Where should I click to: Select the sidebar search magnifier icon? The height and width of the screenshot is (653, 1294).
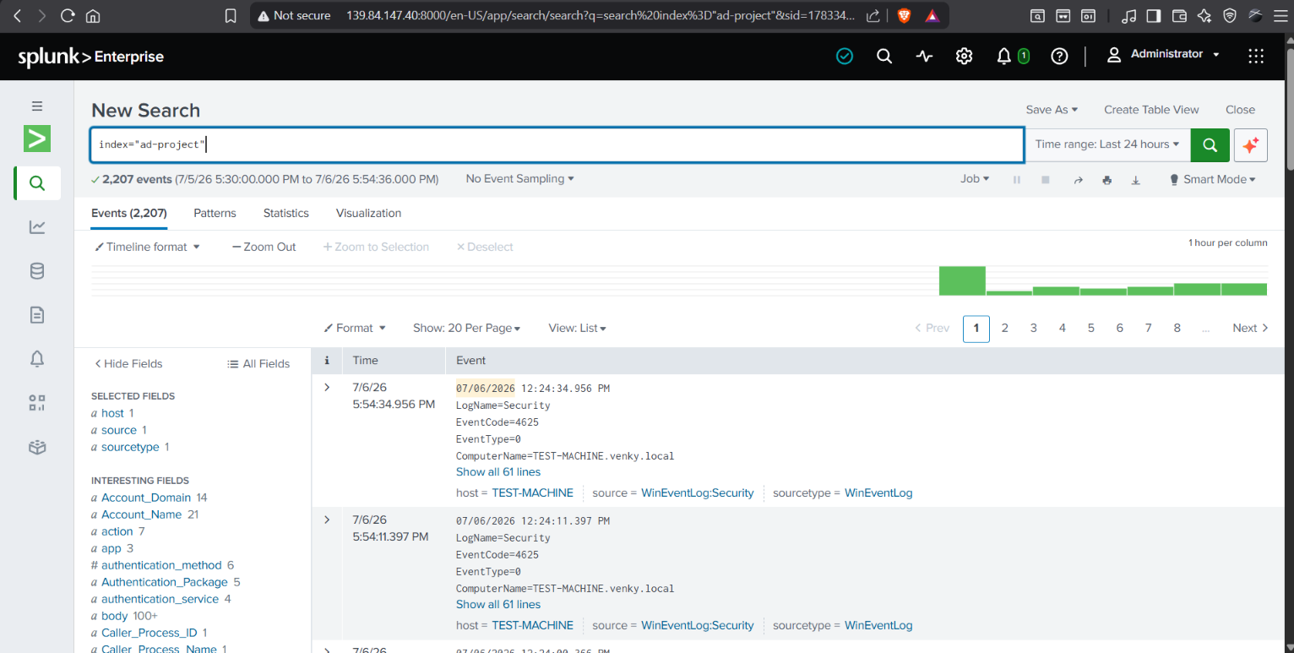[37, 183]
